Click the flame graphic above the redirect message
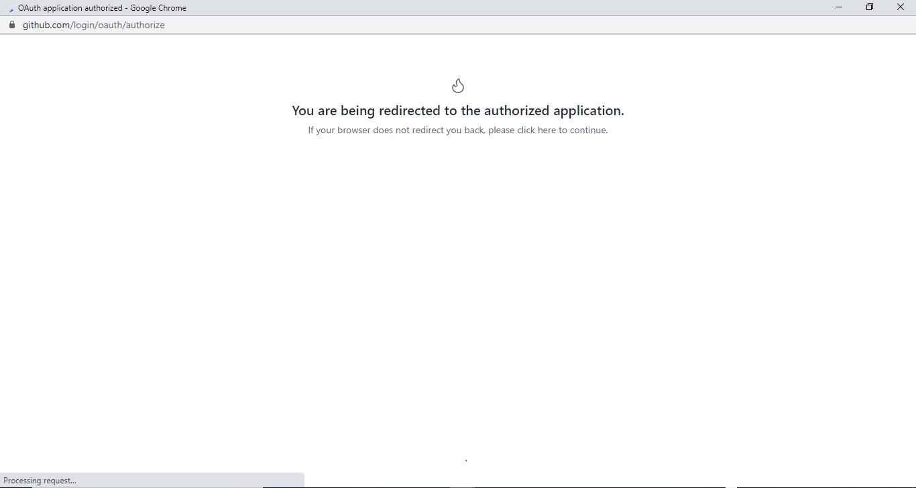 point(458,85)
